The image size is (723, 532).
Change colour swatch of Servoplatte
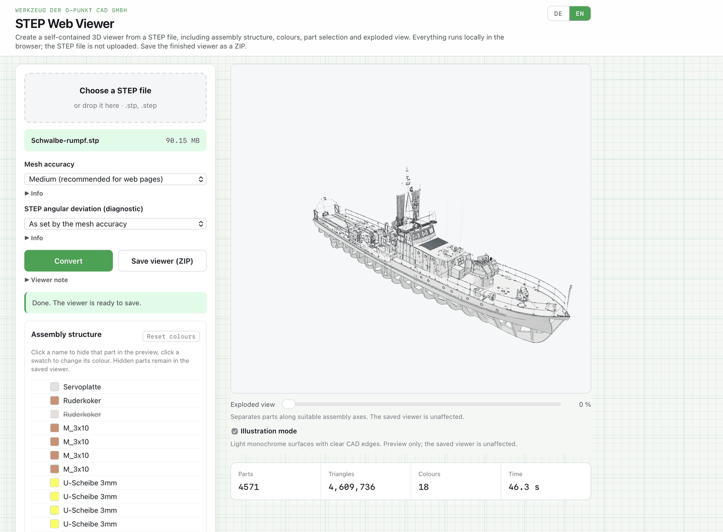(x=55, y=387)
